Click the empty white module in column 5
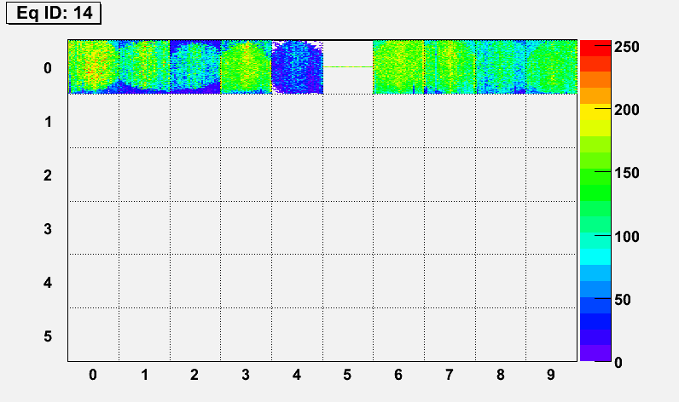Screen dimensions: 679x402 (348, 67)
